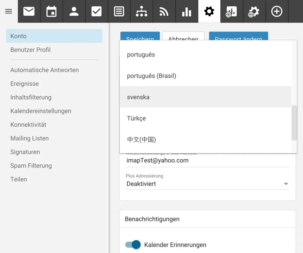Open Automatische Antworten in sidebar
The image size is (303, 253).
44,70
